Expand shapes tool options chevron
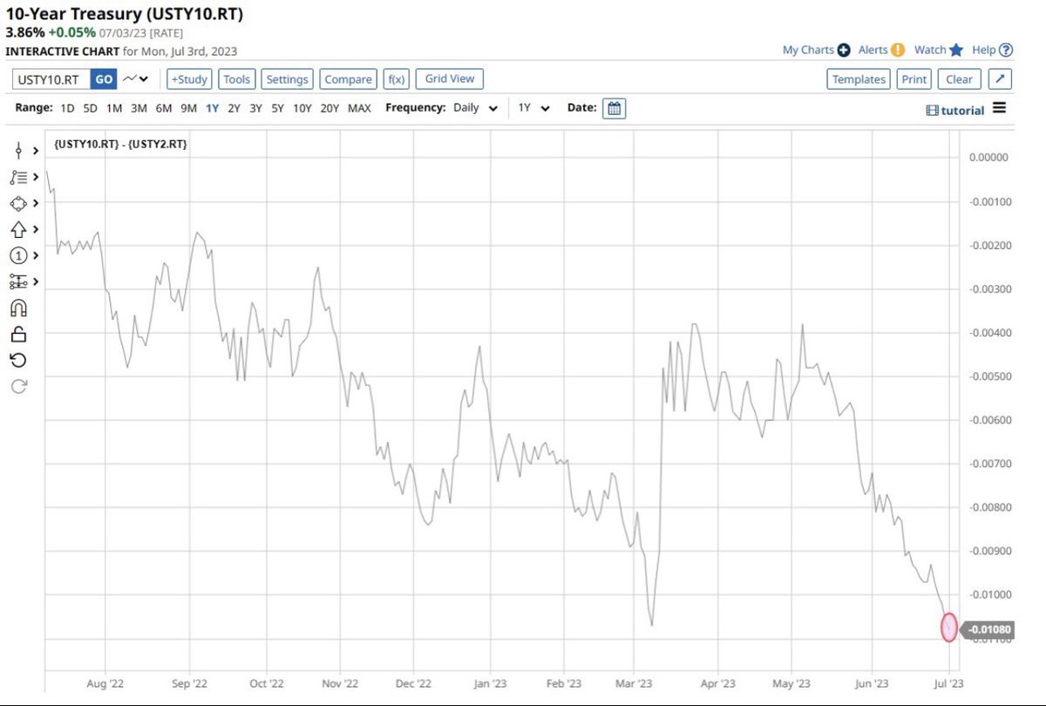The height and width of the screenshot is (706, 1046). (x=36, y=203)
